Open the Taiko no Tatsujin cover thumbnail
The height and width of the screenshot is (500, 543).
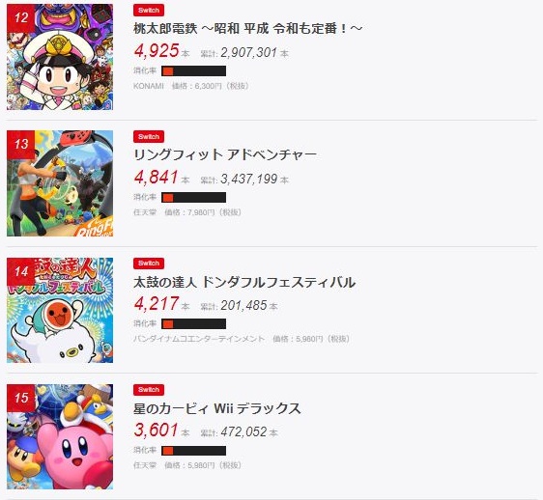click(x=60, y=310)
